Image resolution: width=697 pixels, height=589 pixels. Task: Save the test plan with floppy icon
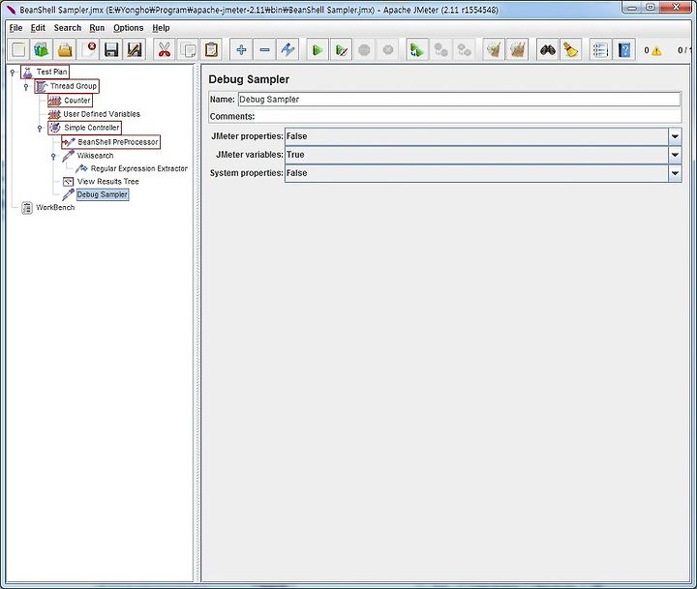(111, 49)
